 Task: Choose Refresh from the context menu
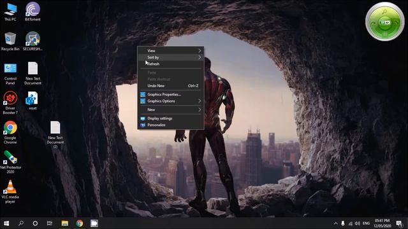tap(171, 64)
